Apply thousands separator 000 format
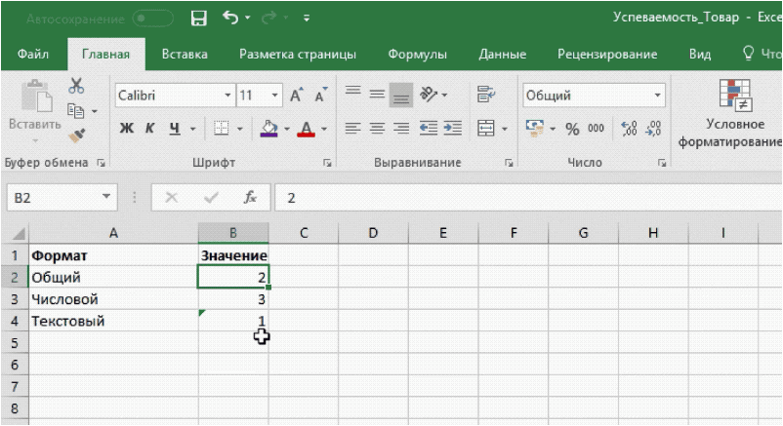 pos(596,129)
